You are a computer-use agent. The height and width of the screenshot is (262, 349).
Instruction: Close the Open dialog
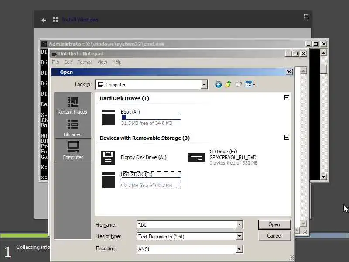[x=289, y=72]
